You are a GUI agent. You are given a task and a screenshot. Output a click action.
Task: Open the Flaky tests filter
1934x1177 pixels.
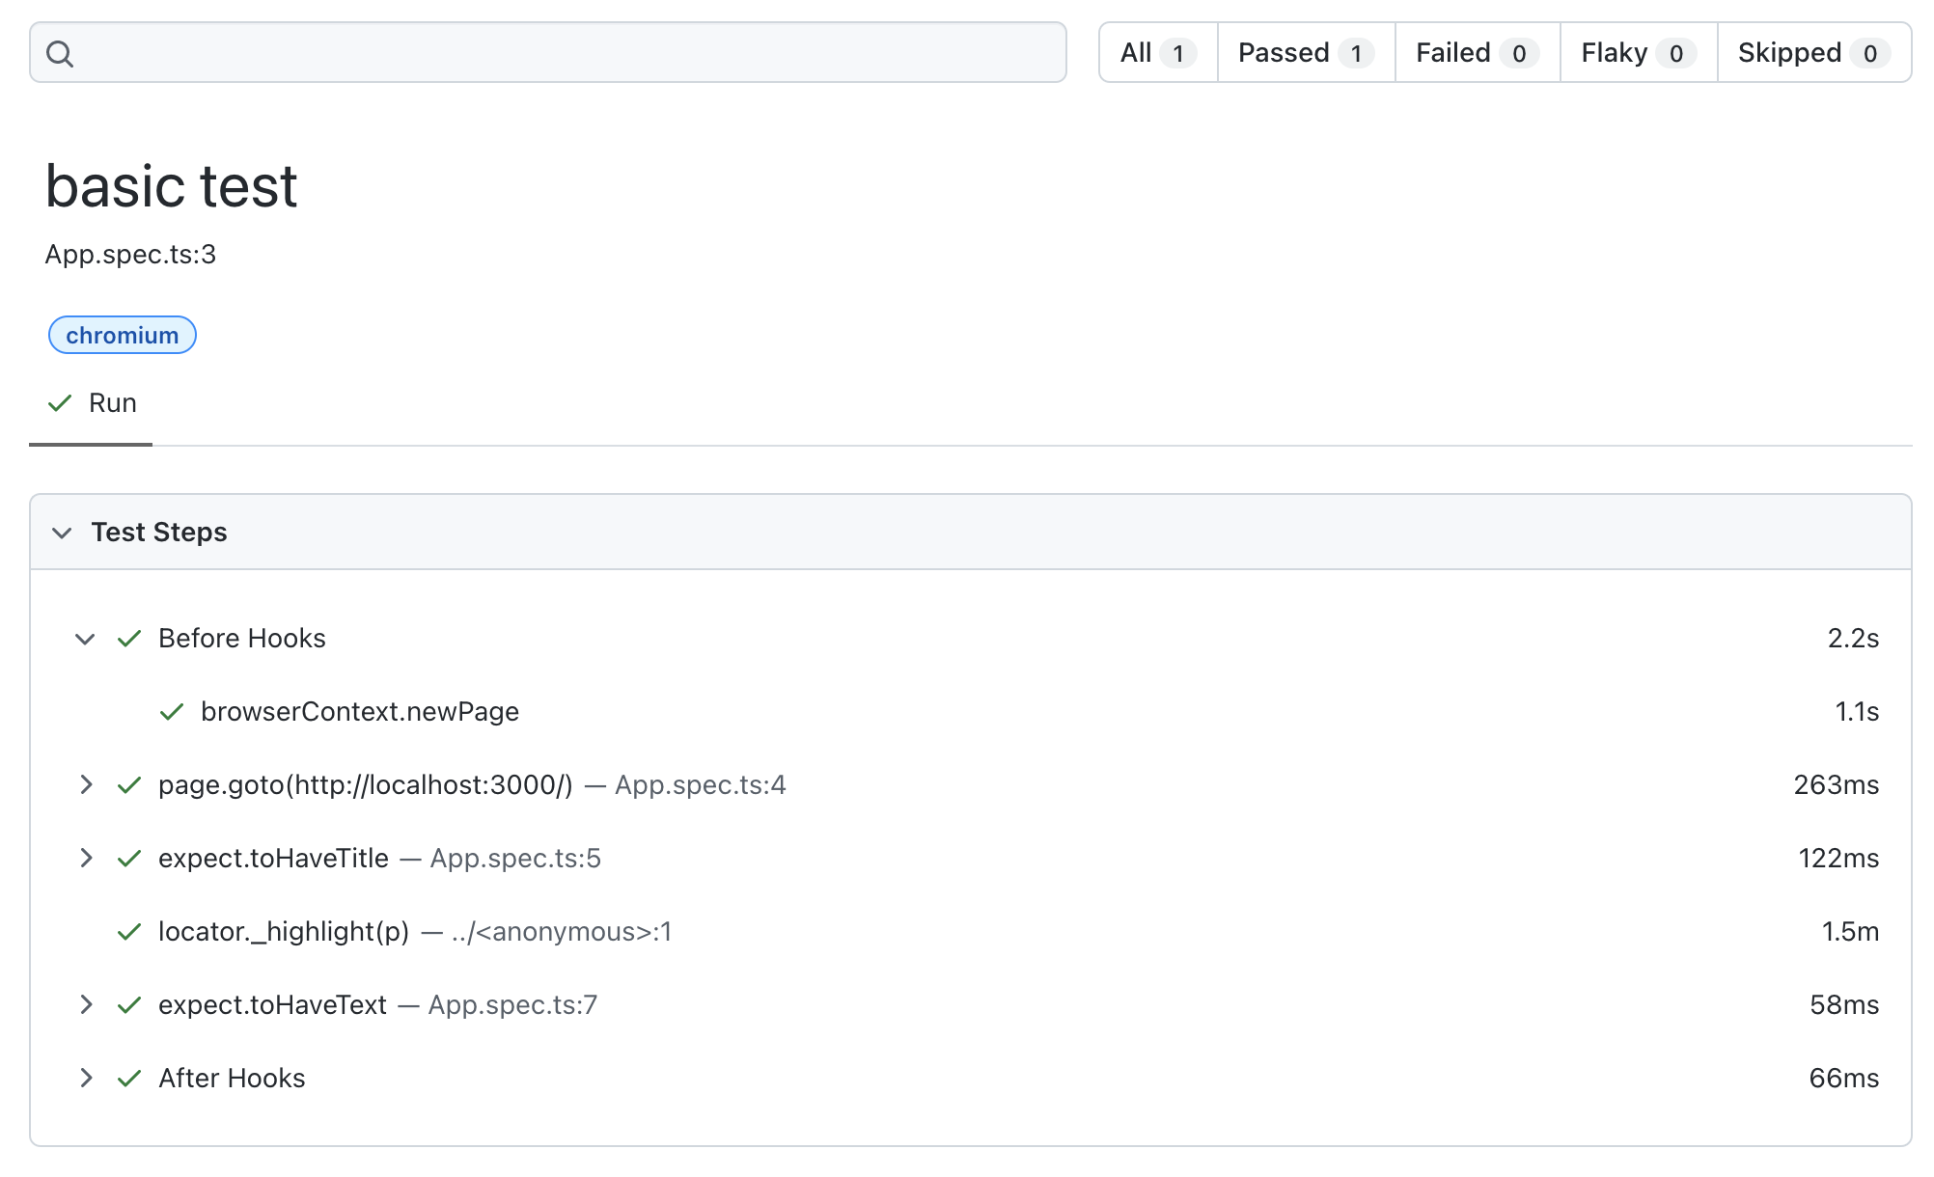pyautogui.click(x=1637, y=53)
